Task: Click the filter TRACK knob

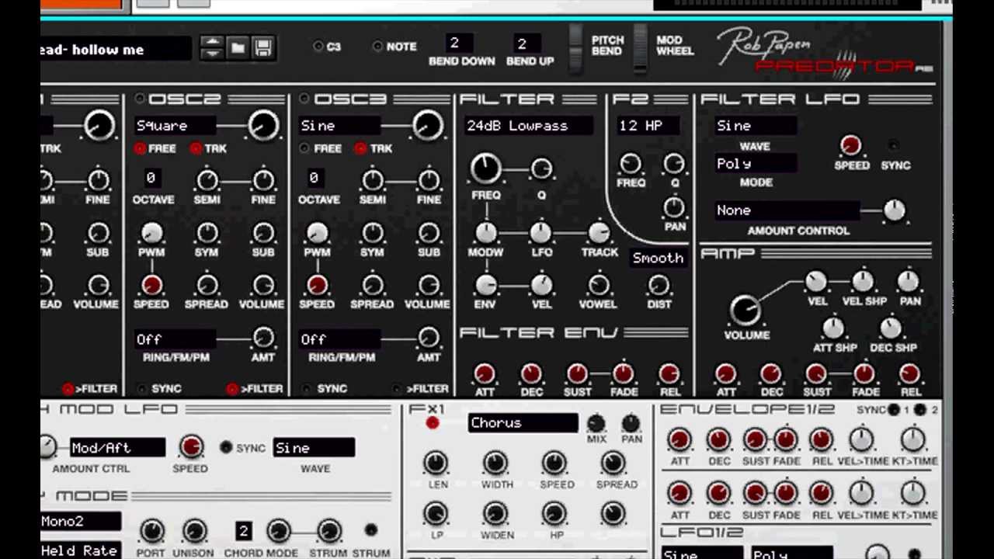Action: pyautogui.click(x=599, y=232)
